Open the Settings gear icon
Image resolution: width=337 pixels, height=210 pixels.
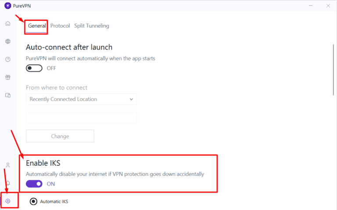pyautogui.click(x=8, y=201)
